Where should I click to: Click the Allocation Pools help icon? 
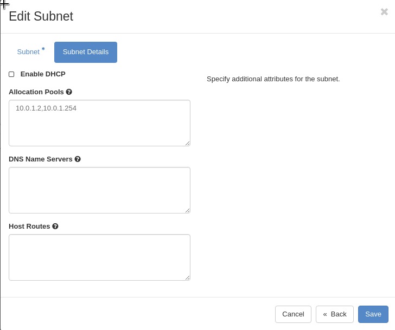[x=69, y=92]
